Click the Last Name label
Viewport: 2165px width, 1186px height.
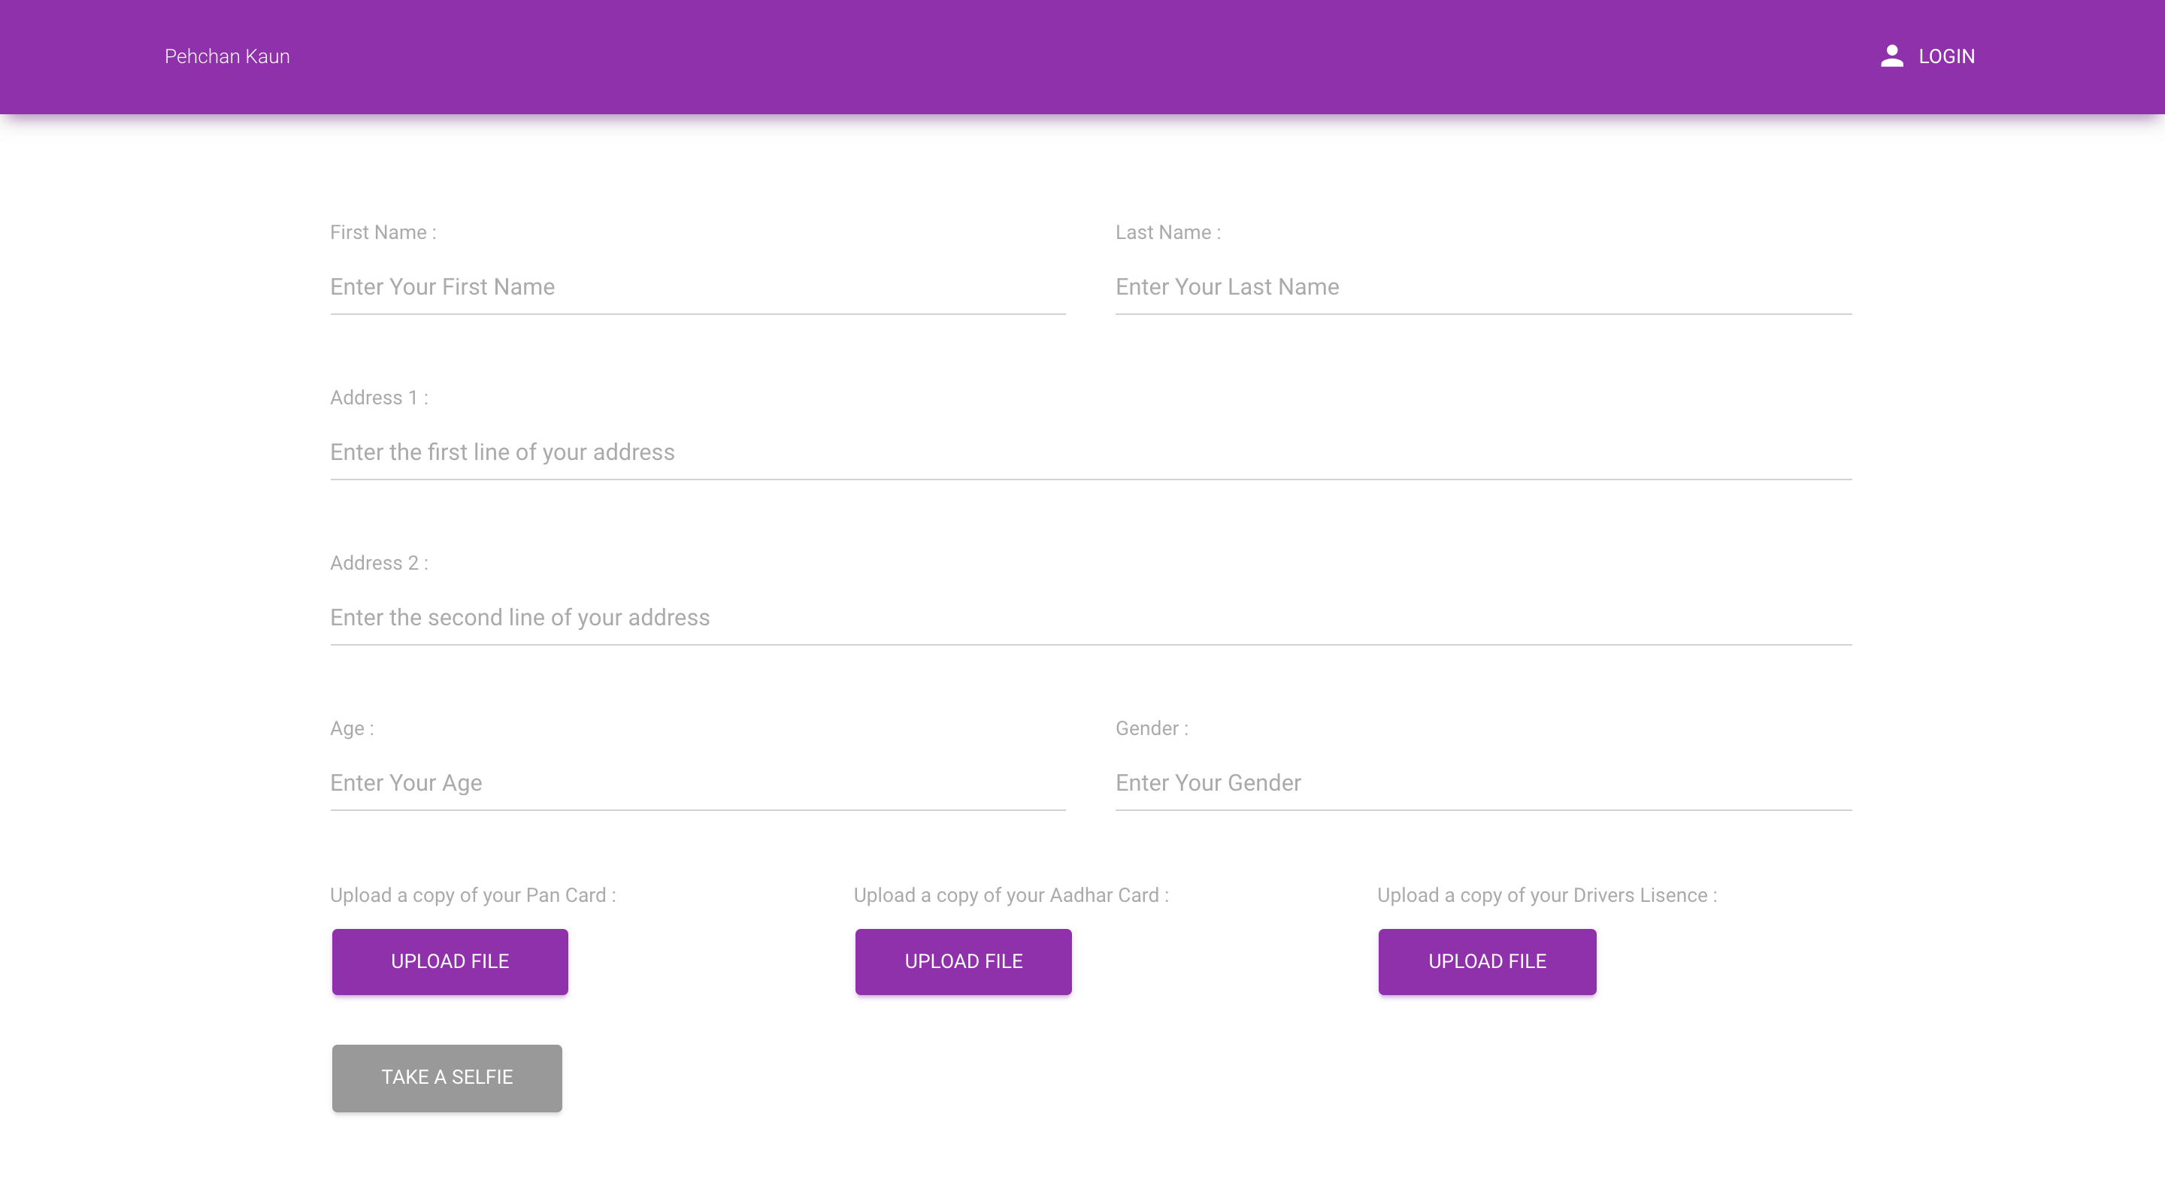click(1167, 233)
